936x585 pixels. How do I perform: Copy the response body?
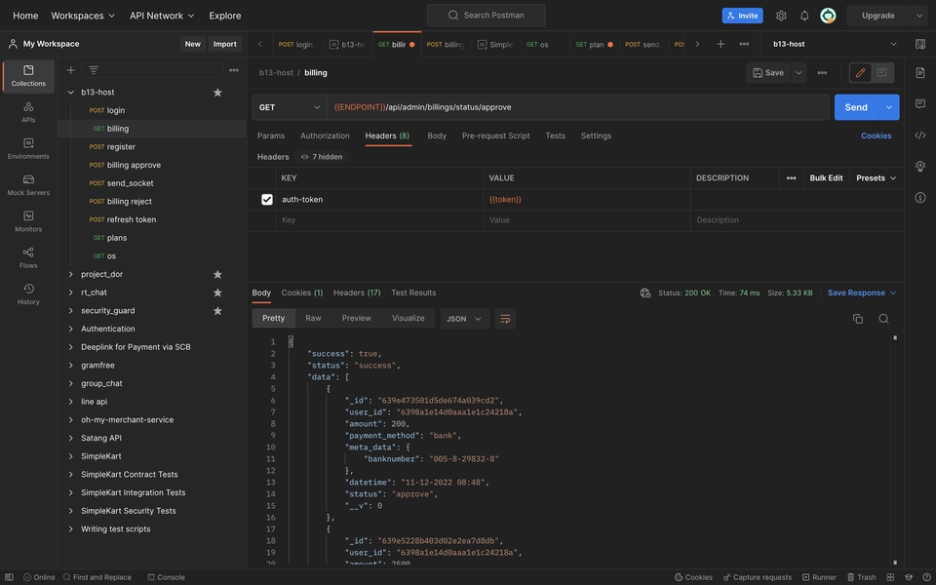pyautogui.click(x=858, y=319)
